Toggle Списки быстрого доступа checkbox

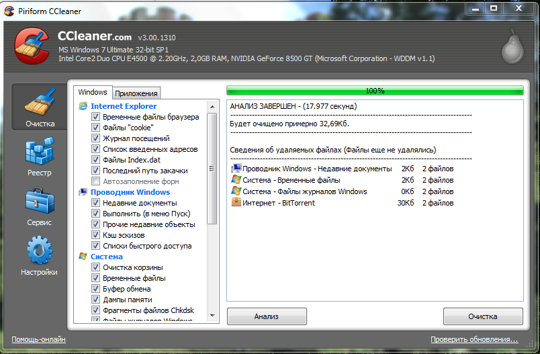tap(96, 246)
